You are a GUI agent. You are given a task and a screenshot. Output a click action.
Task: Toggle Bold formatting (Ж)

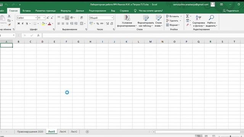tap(19, 24)
